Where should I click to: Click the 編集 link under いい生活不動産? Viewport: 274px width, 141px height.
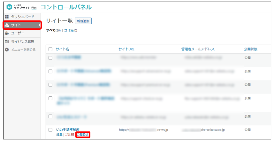[x=59, y=135]
